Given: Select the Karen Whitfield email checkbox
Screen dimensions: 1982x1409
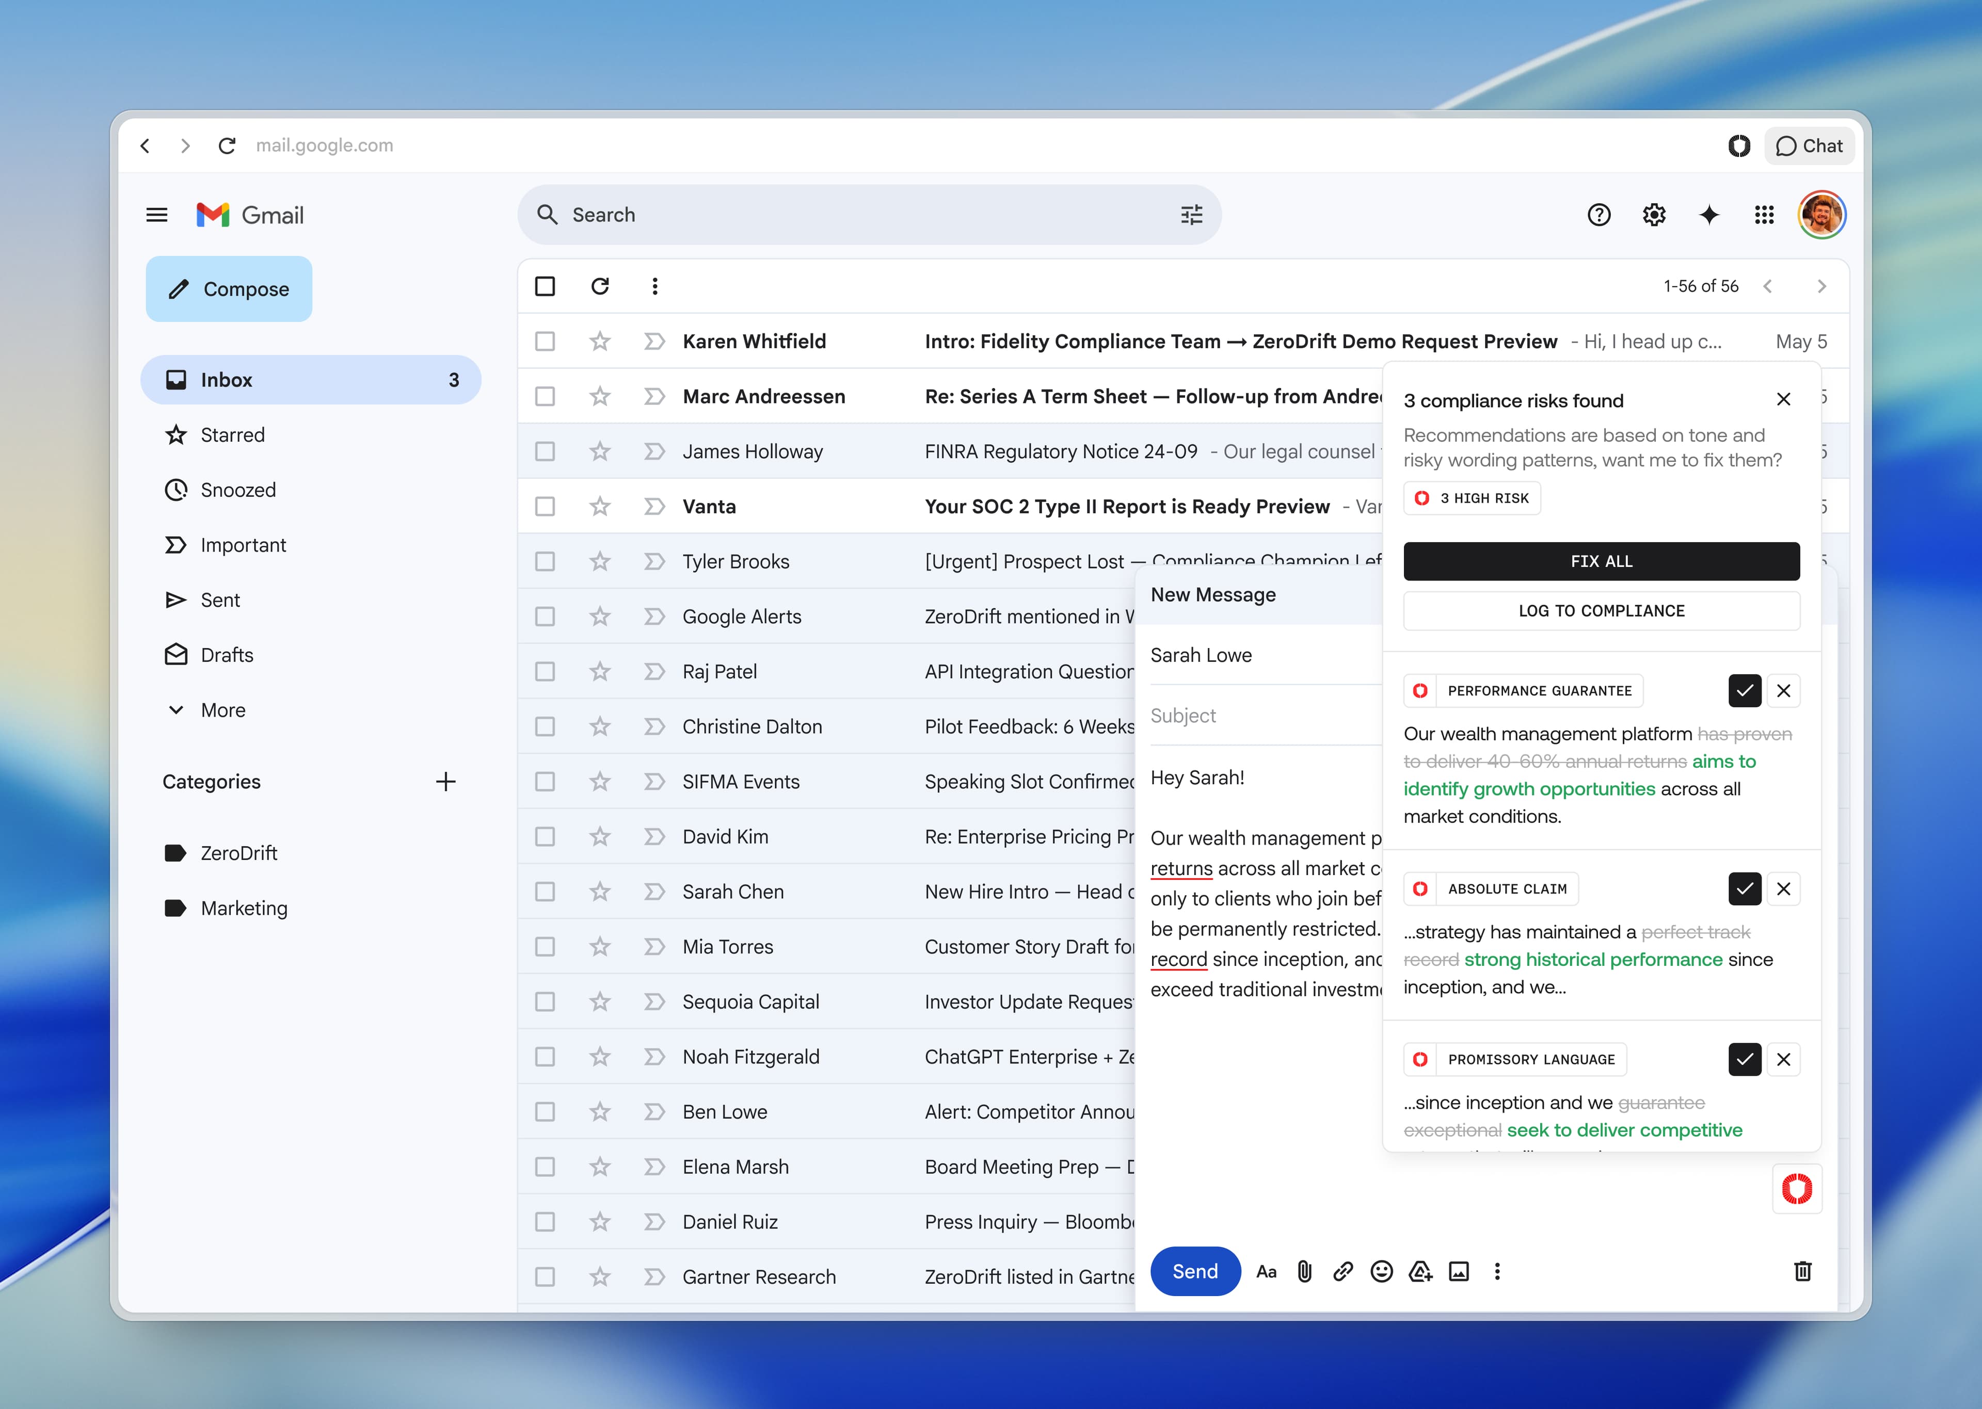Looking at the screenshot, I should pyautogui.click(x=545, y=341).
